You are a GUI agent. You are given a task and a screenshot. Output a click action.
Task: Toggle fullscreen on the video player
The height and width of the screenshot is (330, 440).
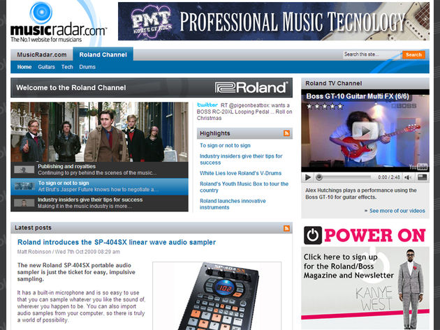[422, 177]
